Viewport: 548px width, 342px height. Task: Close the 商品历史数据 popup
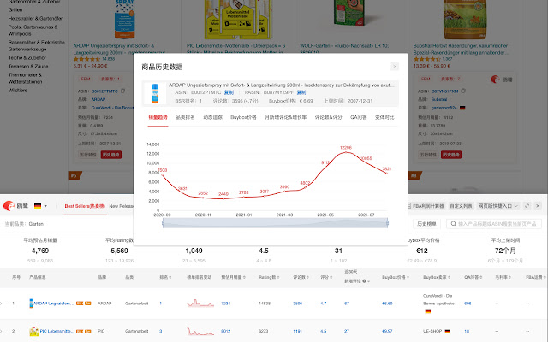(x=395, y=67)
